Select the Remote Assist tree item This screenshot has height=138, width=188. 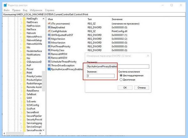pyautogui.click(x=34, y=87)
